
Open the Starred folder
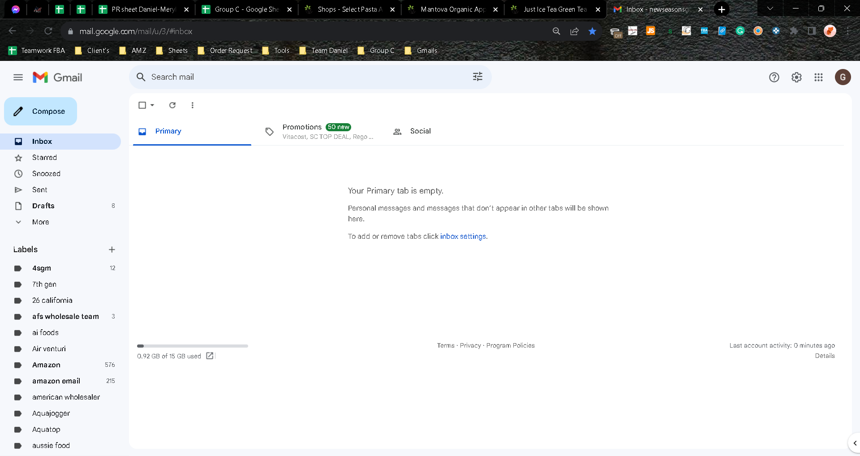tap(60, 158)
